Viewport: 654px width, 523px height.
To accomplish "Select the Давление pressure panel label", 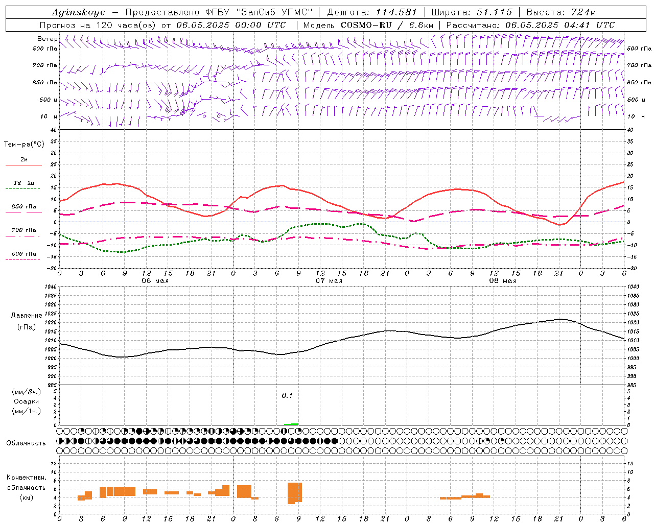I will click(x=27, y=316).
